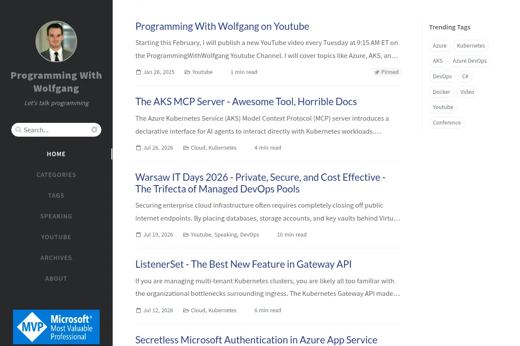Open the CATEGORIES sidebar item
This screenshot has width=520, height=346.
tap(56, 175)
